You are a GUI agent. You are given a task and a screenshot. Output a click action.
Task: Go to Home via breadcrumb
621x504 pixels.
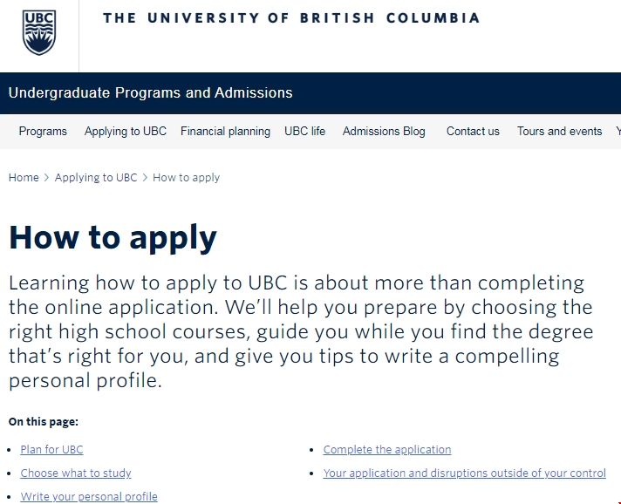point(24,178)
